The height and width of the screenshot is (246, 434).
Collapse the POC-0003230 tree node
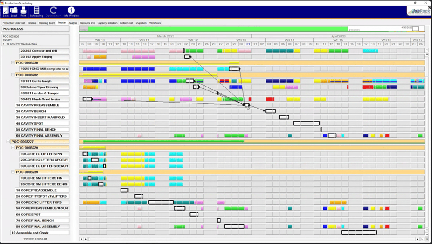[x=13, y=63]
